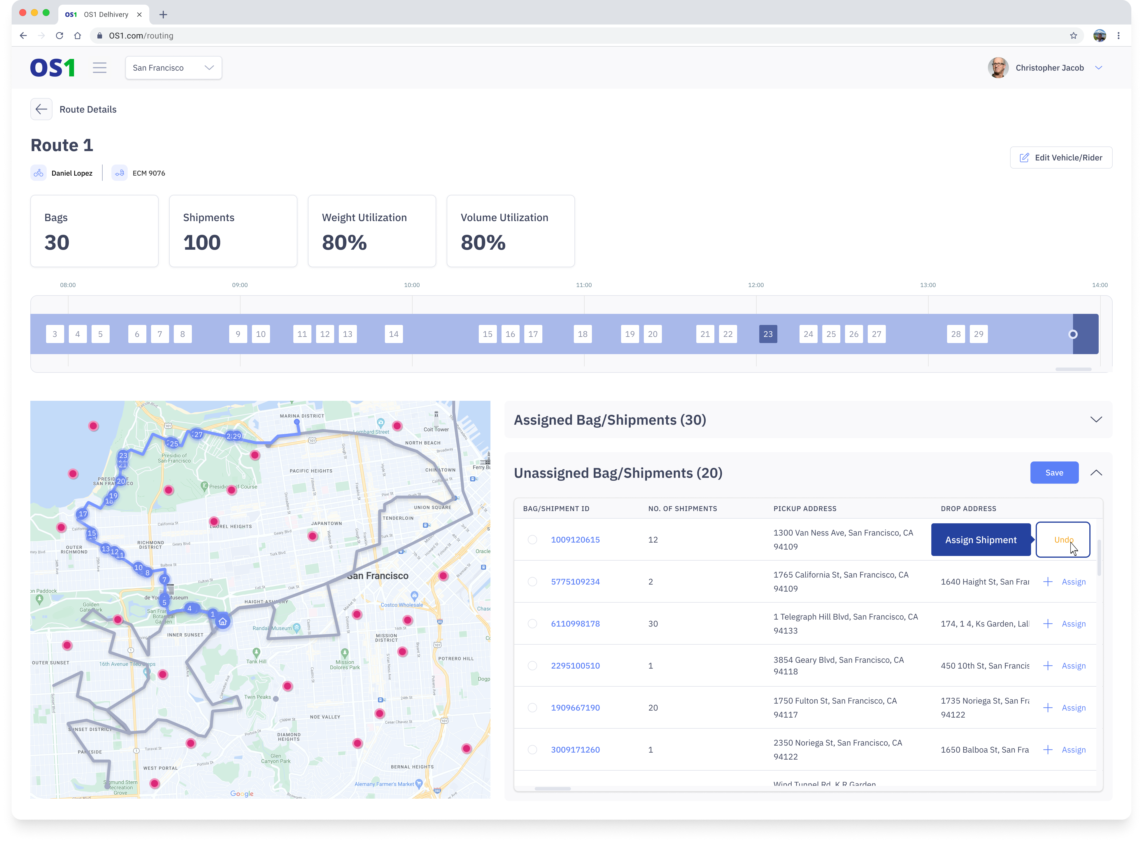The image size is (1143, 843).
Task: Select radio button for shipment 3009171260
Action: 532,750
